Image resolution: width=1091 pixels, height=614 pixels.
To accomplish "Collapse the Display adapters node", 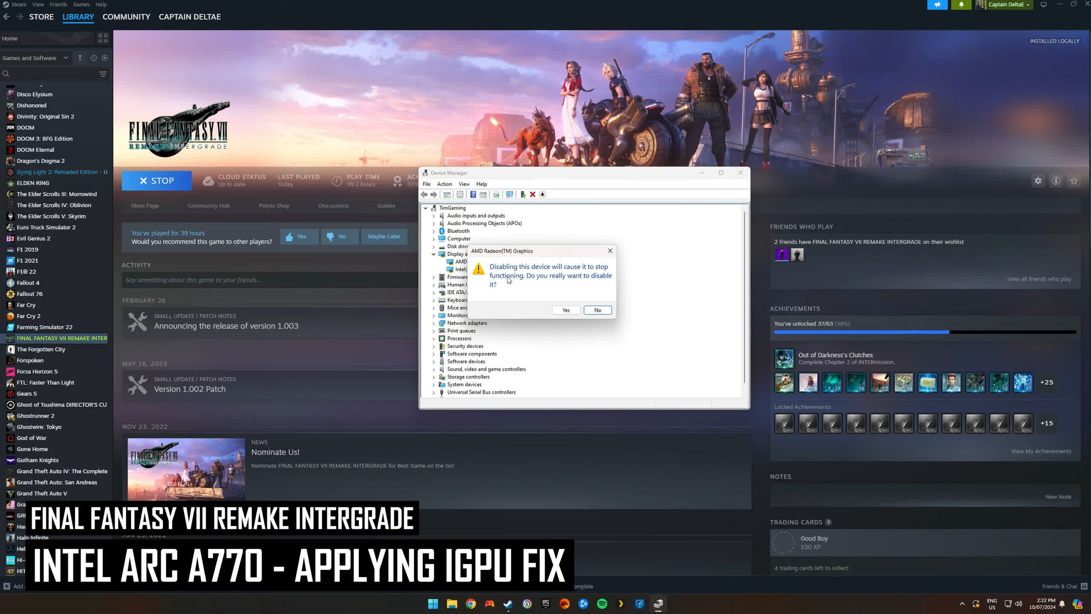I will (433, 254).
